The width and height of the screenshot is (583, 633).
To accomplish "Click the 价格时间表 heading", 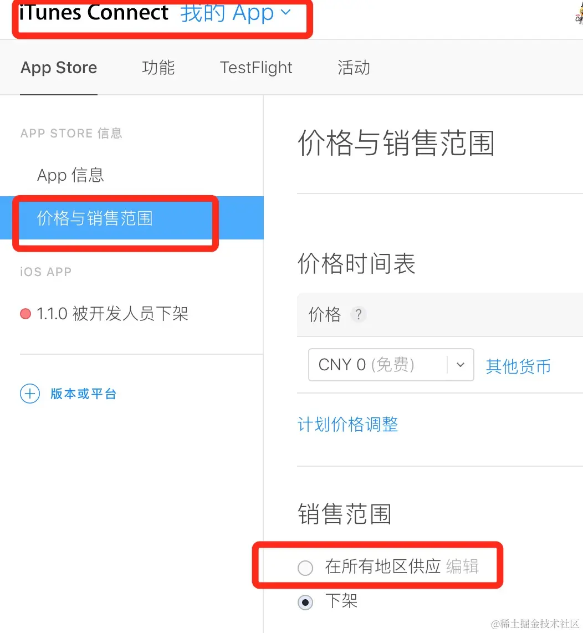I will [356, 264].
